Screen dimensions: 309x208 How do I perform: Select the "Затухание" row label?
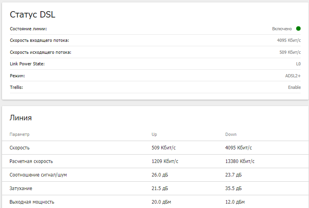tap(21, 188)
